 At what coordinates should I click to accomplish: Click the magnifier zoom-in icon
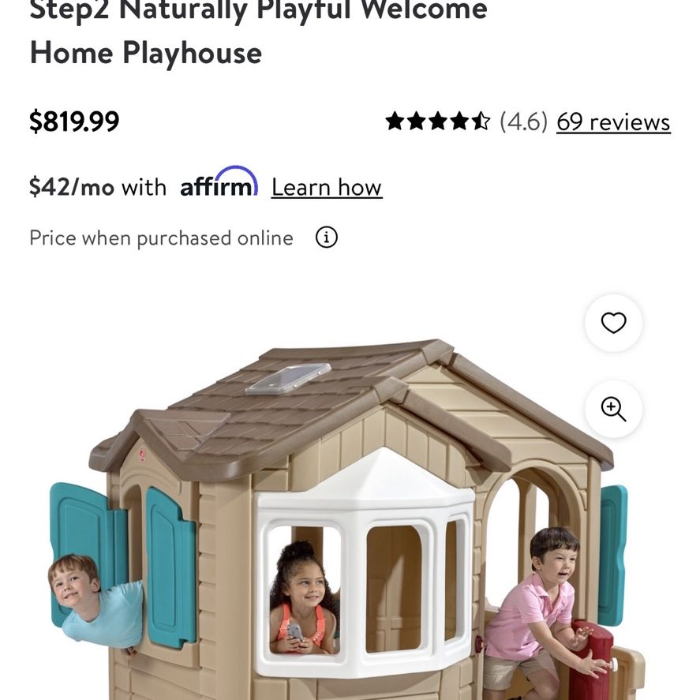tap(613, 409)
